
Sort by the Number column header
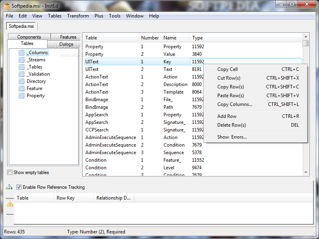pyautogui.click(x=150, y=38)
